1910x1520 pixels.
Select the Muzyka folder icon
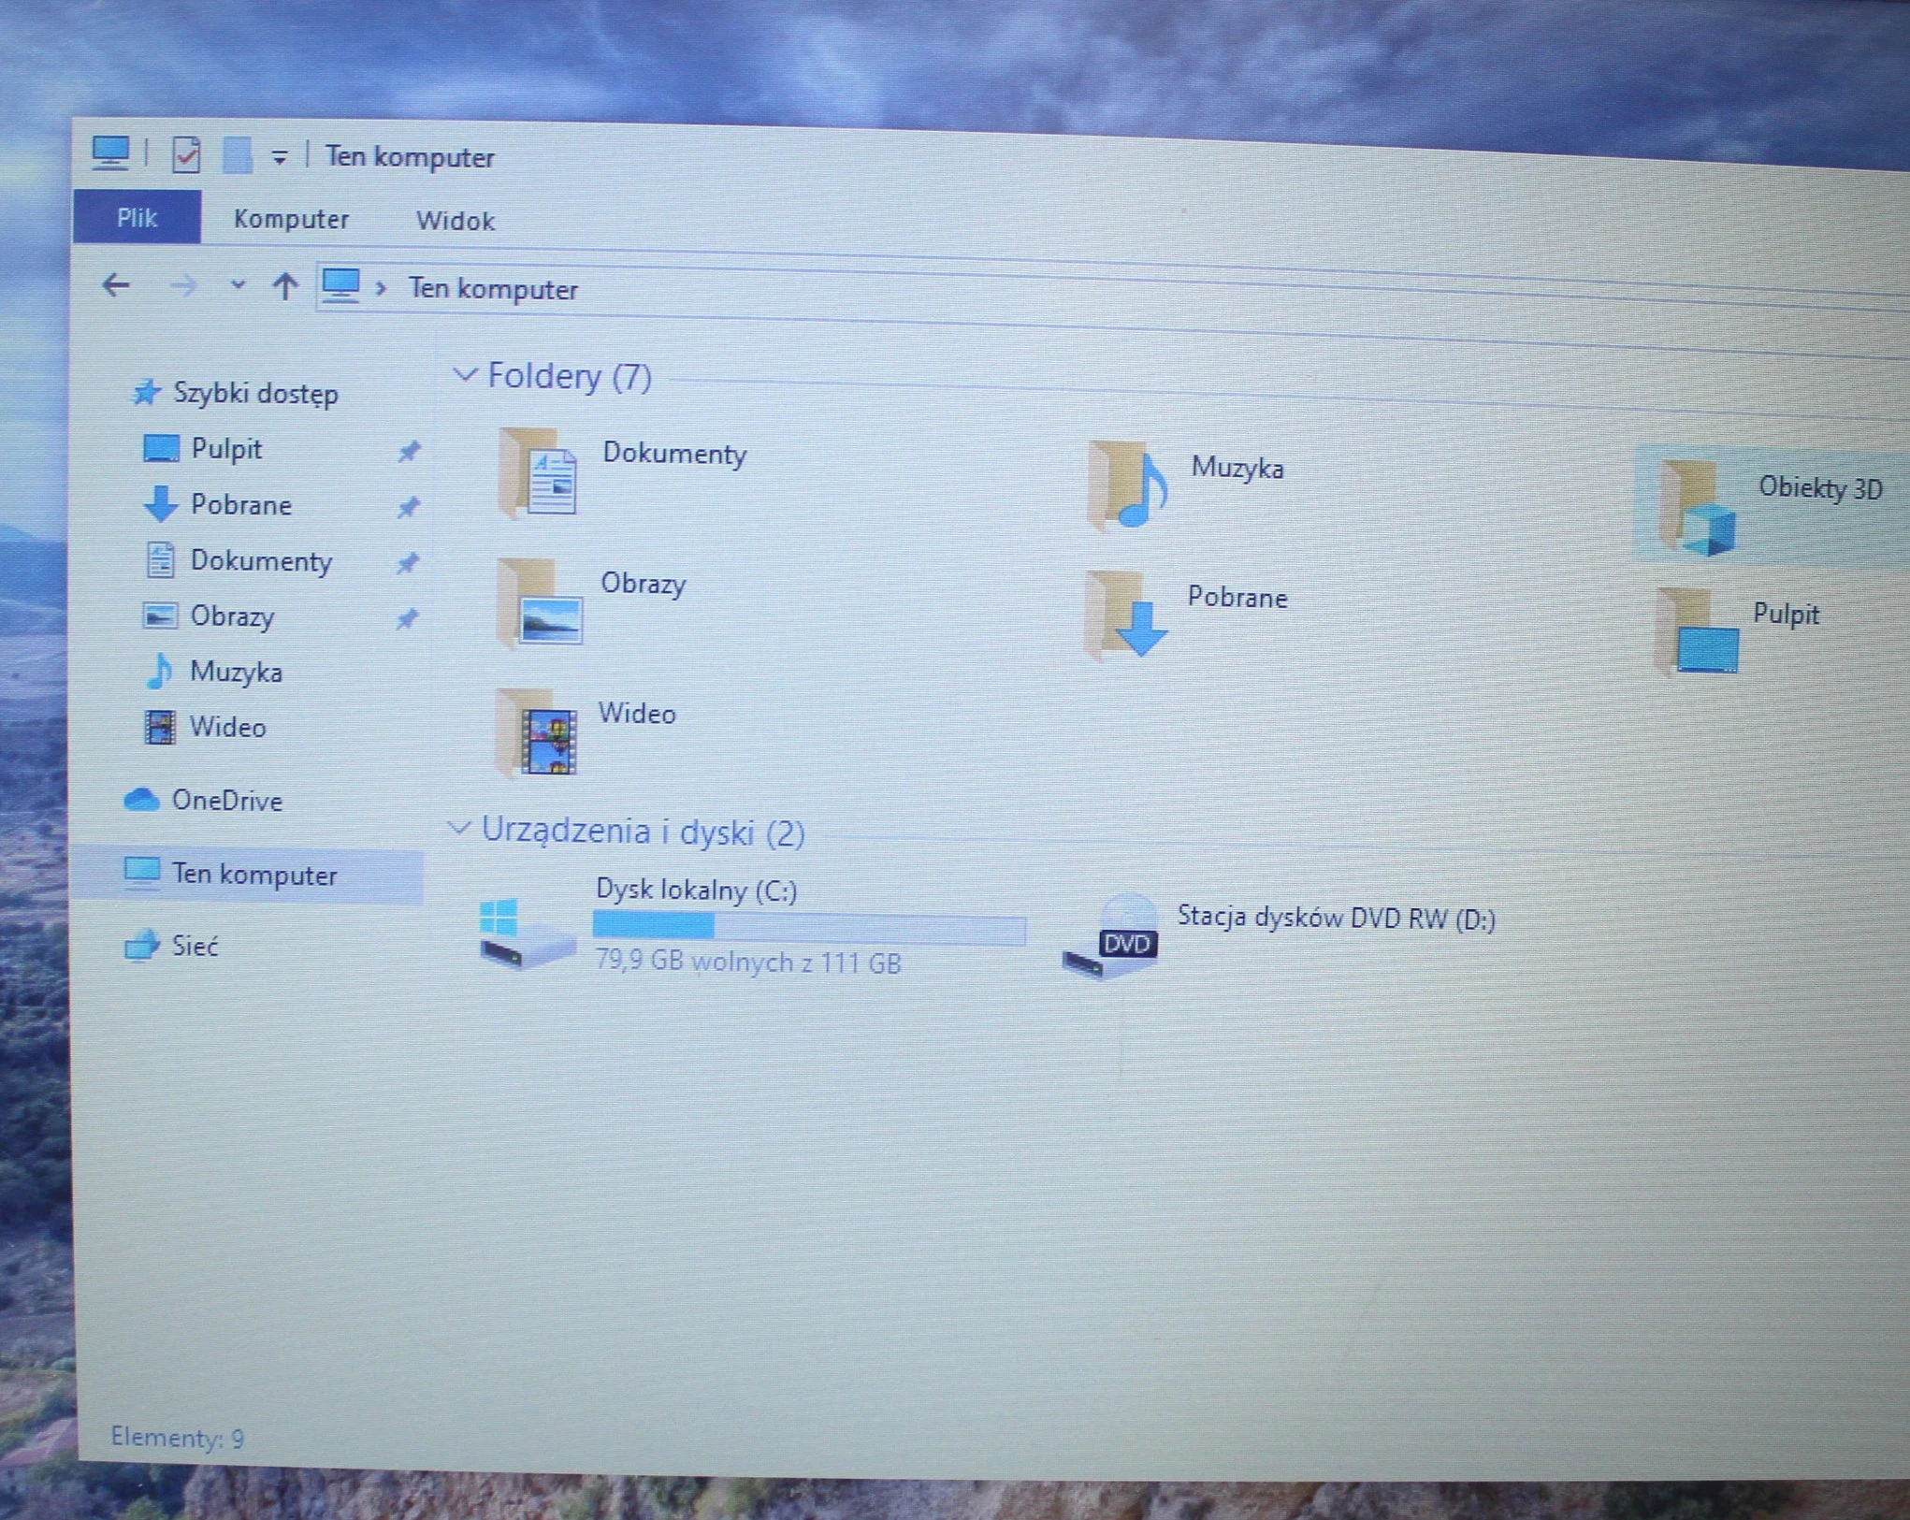1128,486
